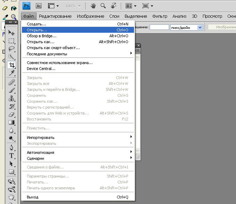Viewport: 236px width, 204px height.
Task: Open the Arrange Documents dropdown
Action: (x=131, y=6)
